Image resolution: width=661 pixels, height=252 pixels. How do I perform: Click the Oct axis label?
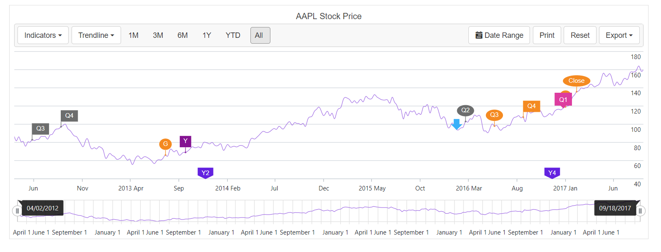pyautogui.click(x=420, y=188)
